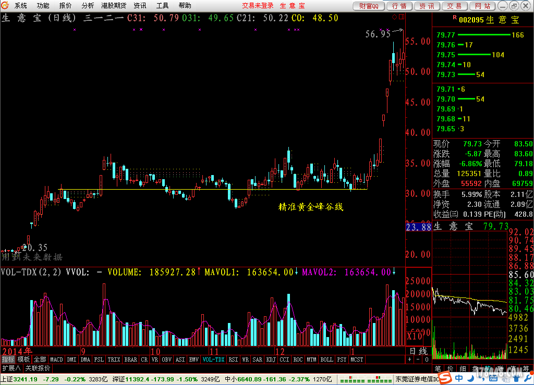Click the 交易 button at top right
The image size is (534, 385).
click(454, 6)
